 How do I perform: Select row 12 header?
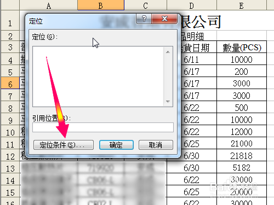tap(10, 155)
